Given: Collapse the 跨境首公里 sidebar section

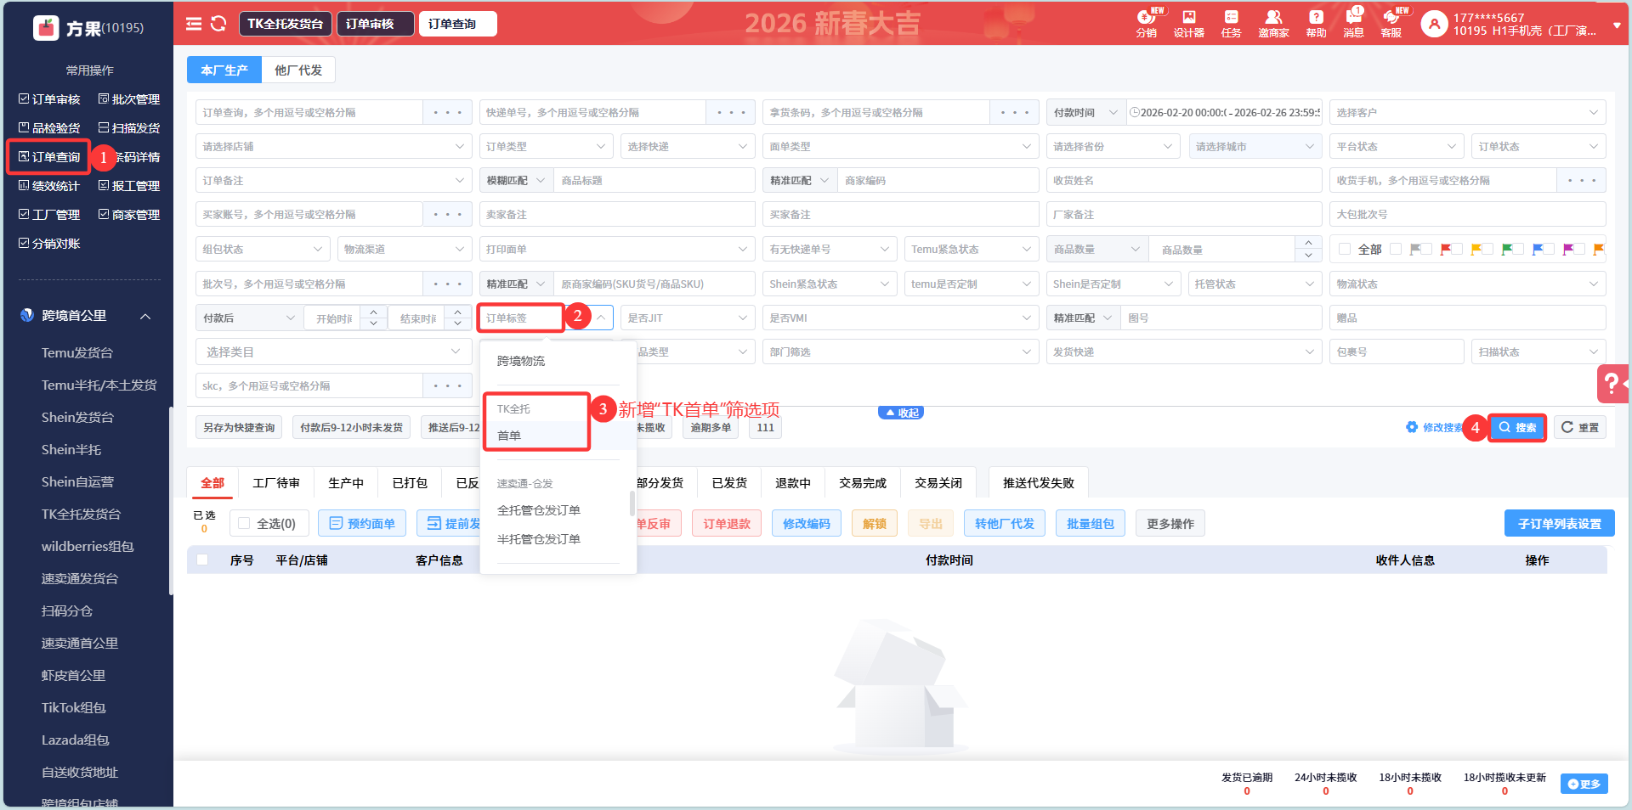Looking at the screenshot, I should coord(145,316).
